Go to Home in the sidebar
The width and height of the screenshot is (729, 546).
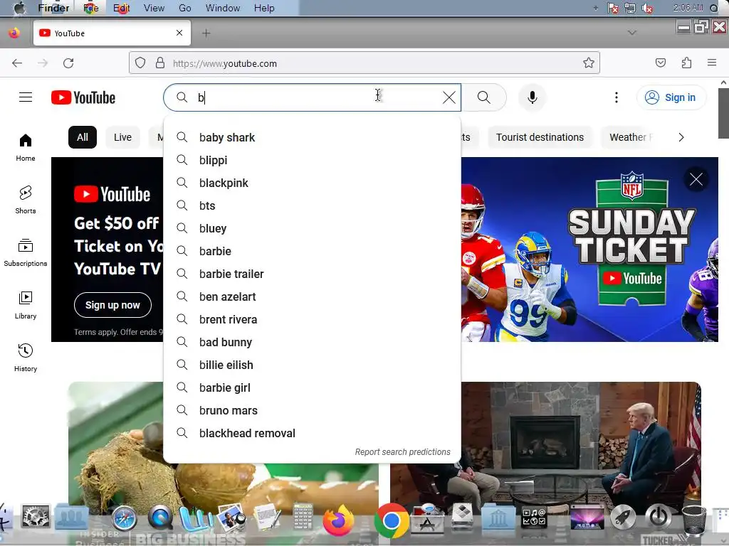click(26, 147)
